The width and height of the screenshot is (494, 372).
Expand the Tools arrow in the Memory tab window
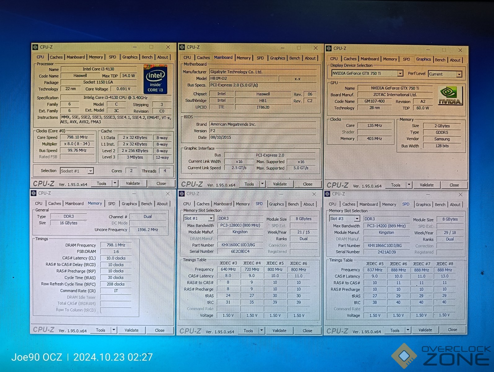[114, 330]
